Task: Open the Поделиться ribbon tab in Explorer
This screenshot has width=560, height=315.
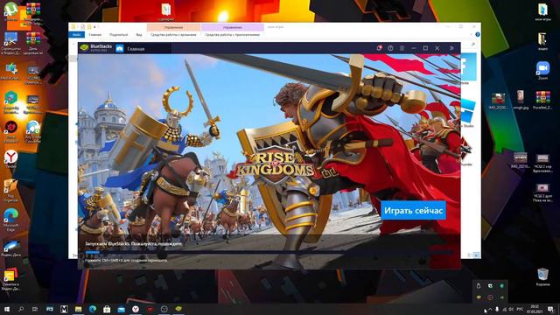Action: [119, 35]
